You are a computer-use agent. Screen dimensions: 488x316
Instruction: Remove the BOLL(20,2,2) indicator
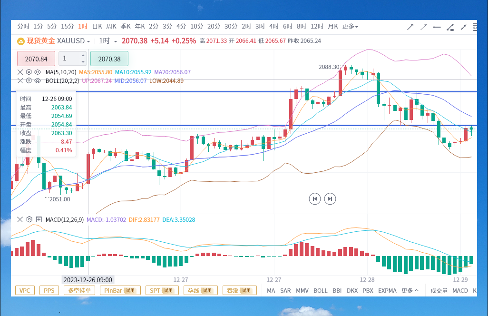20,81
